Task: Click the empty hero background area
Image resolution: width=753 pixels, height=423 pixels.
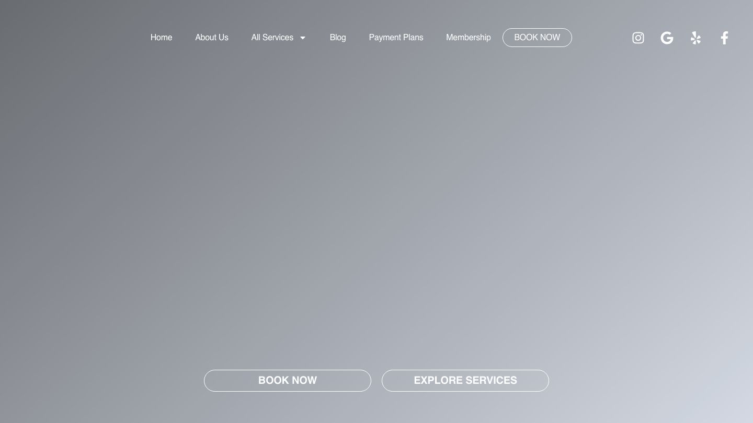Action: point(376,209)
